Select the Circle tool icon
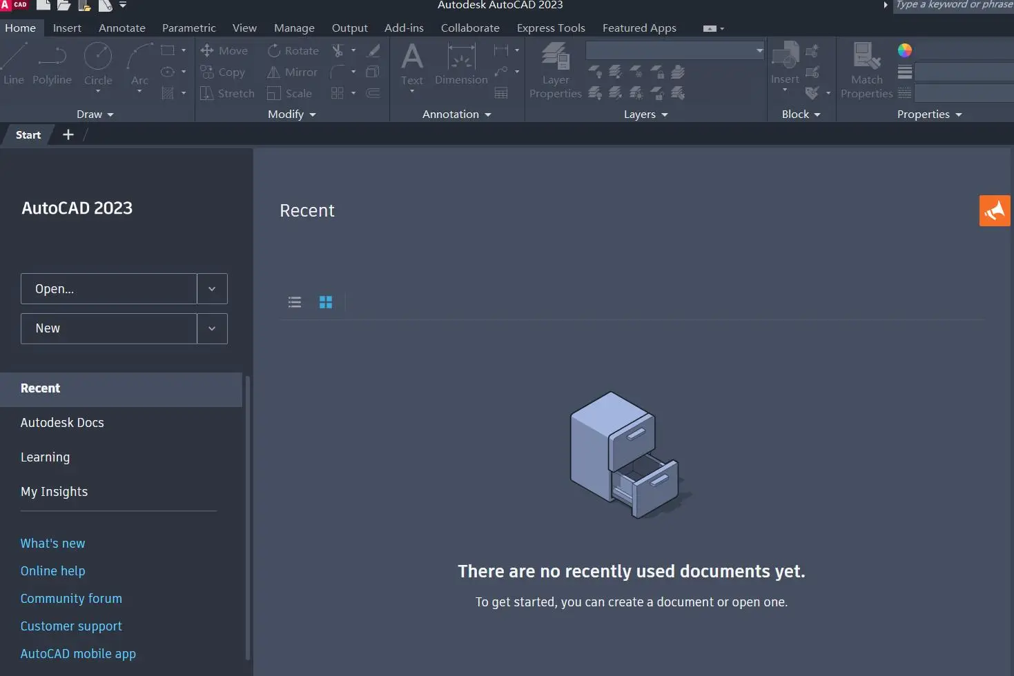This screenshot has width=1014, height=676. 98,57
